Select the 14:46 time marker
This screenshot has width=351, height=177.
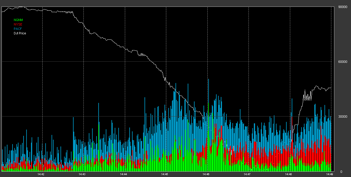click(206, 175)
